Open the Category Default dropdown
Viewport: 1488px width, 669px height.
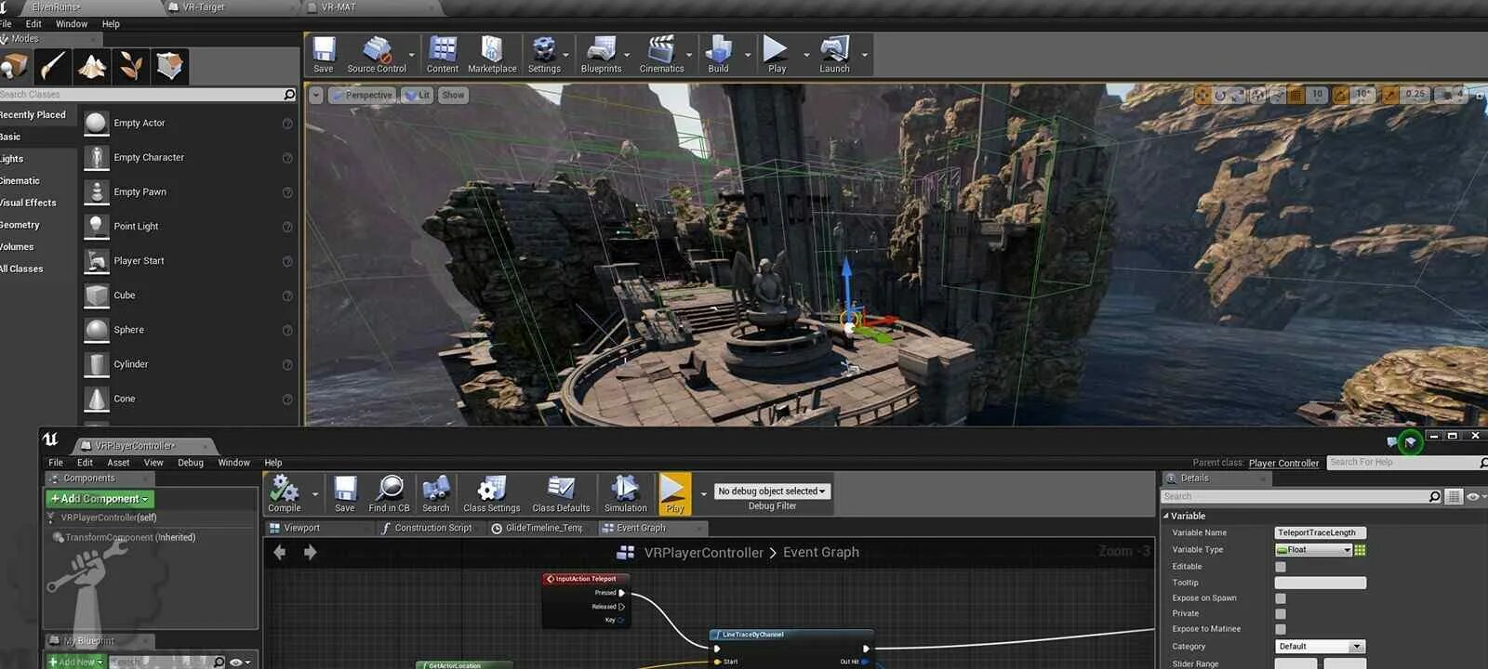(x=1319, y=647)
